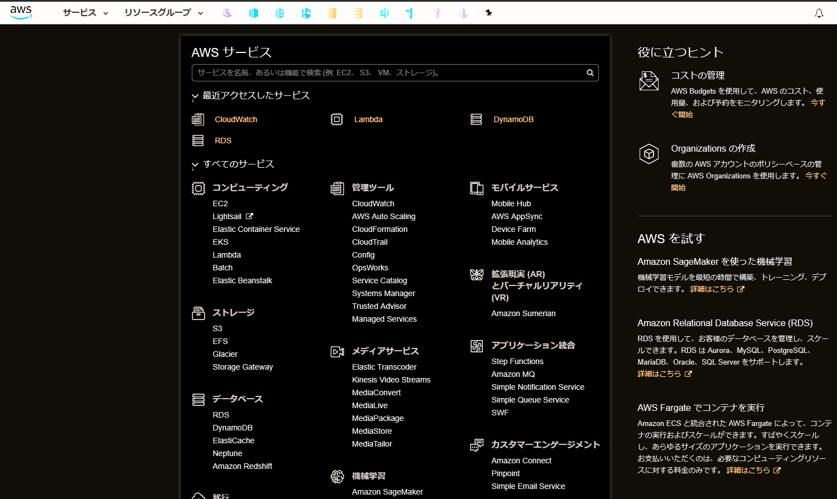Open Amazon Redshift
This screenshot has height=499, width=837.
242,466
